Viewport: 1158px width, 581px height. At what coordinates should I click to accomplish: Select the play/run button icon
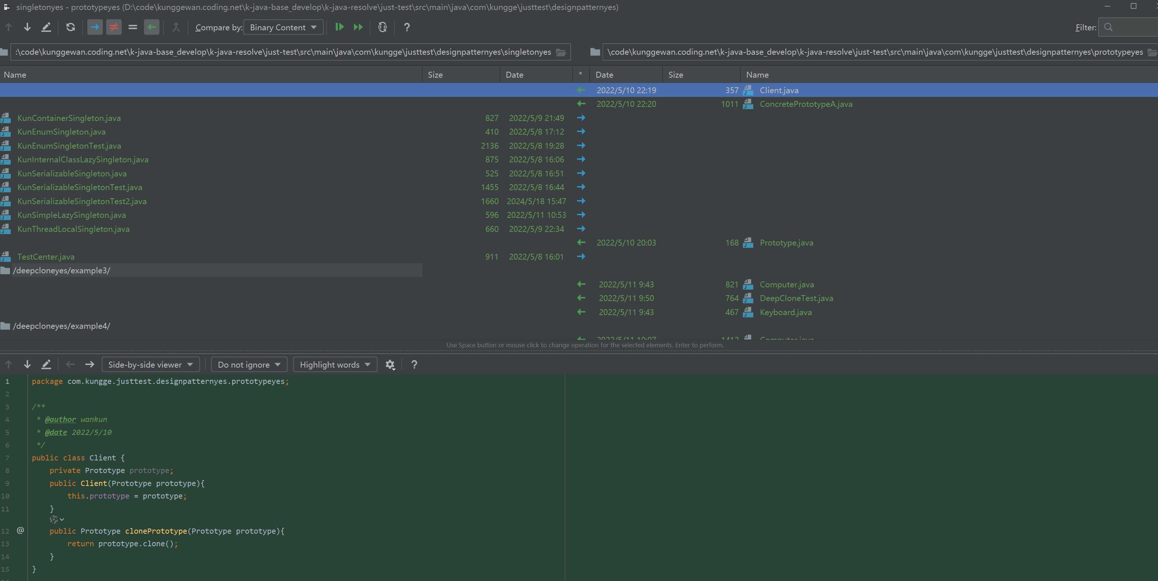339,27
